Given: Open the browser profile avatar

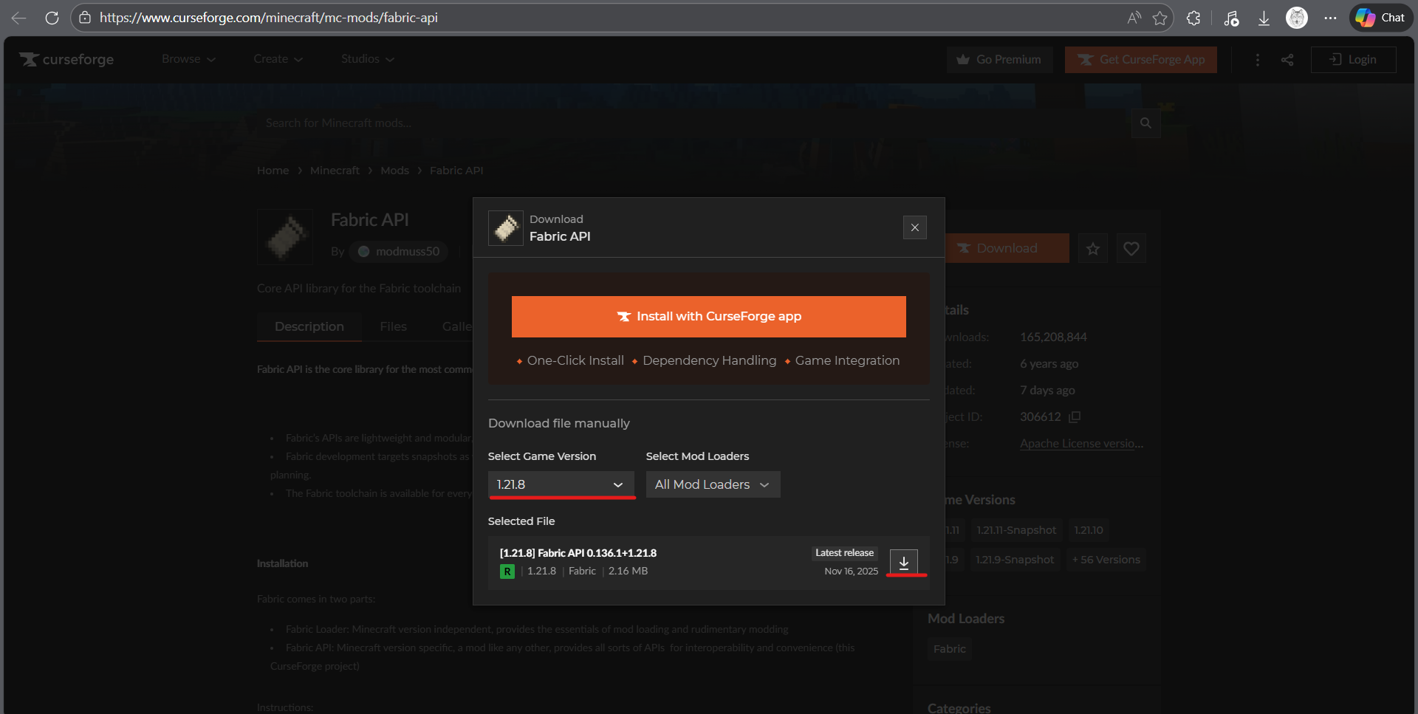Looking at the screenshot, I should [1296, 18].
